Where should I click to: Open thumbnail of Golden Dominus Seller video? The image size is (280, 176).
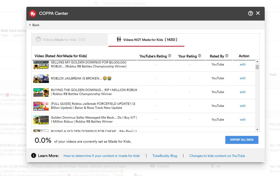click(41, 120)
